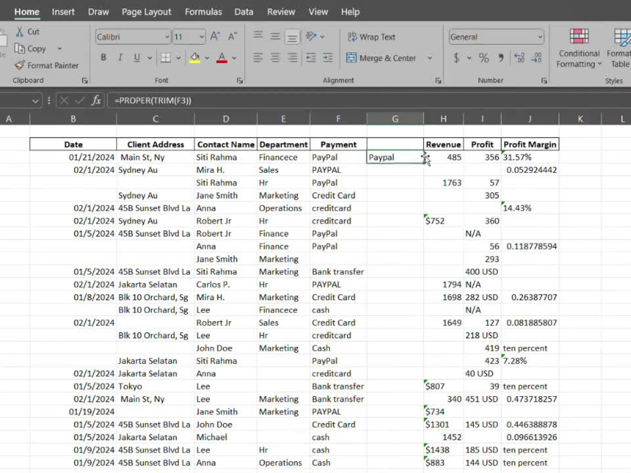Activate the Format Painter brush

pyautogui.click(x=20, y=65)
